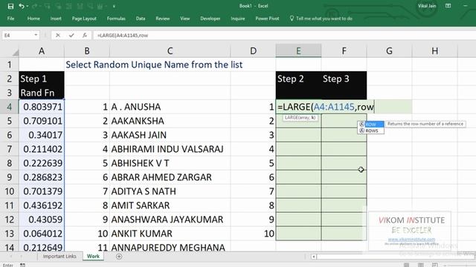Switch to Page Layout view icon
Viewport: 476px width, 267px height.
[421, 265]
